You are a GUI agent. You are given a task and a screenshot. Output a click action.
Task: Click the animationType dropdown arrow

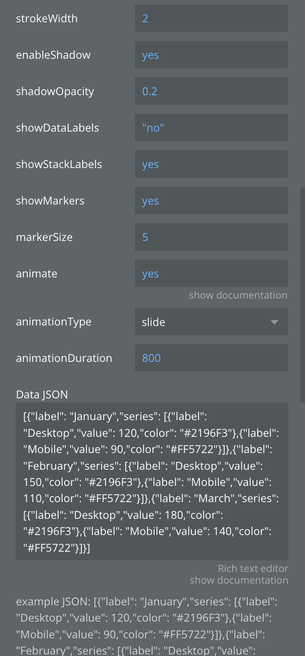[x=275, y=322]
